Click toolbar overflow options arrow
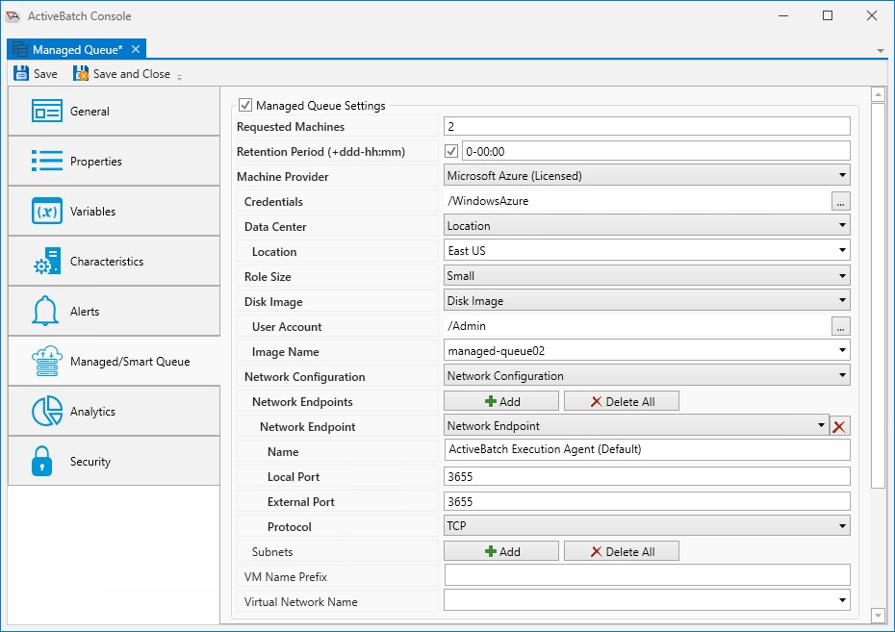895x632 pixels. coord(180,76)
